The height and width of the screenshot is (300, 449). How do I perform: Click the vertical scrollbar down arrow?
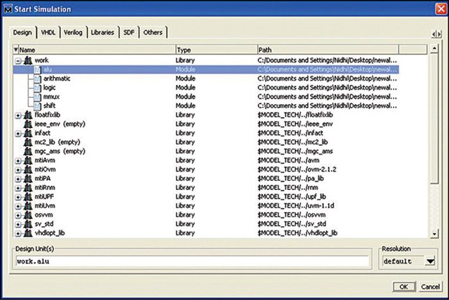(434, 234)
